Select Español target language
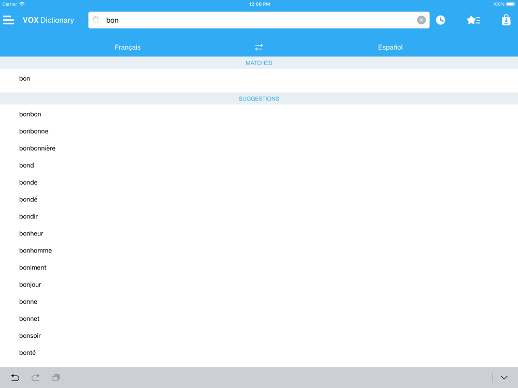Viewport: 518px width, 388px height. 390,47
